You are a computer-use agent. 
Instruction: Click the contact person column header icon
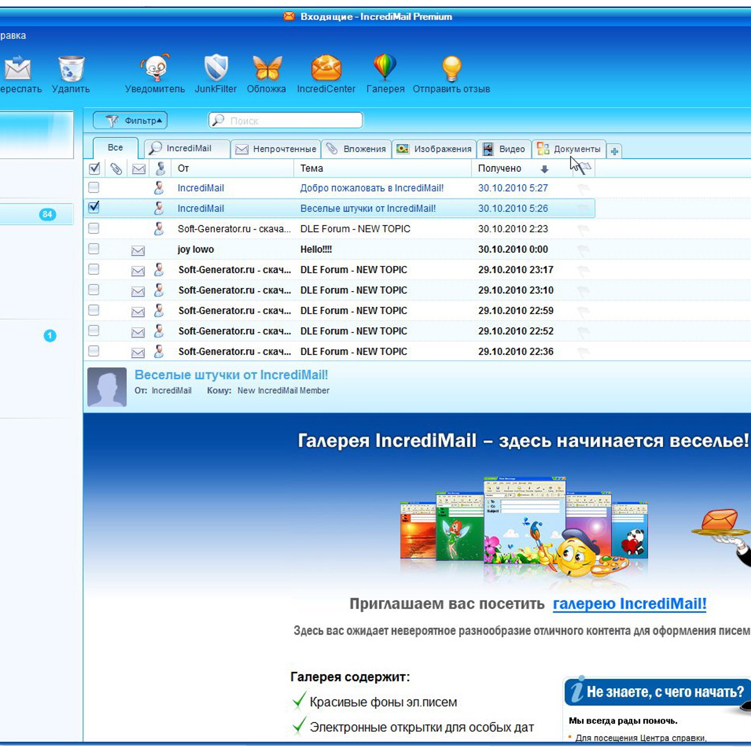pyautogui.click(x=161, y=169)
